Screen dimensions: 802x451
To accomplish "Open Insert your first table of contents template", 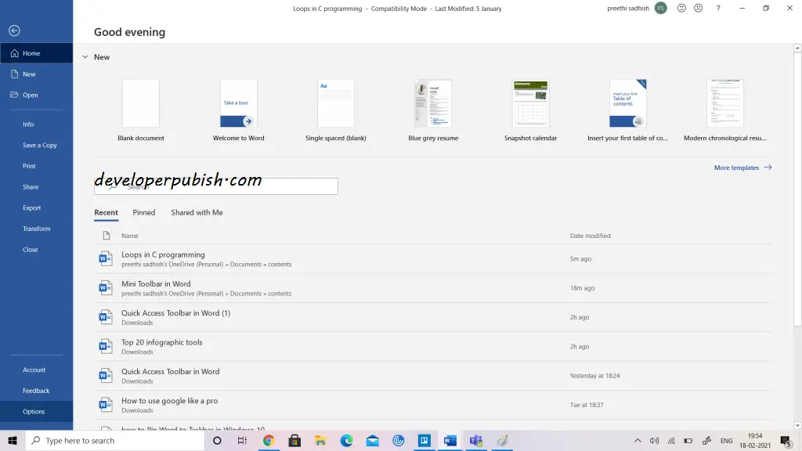I will click(627, 110).
